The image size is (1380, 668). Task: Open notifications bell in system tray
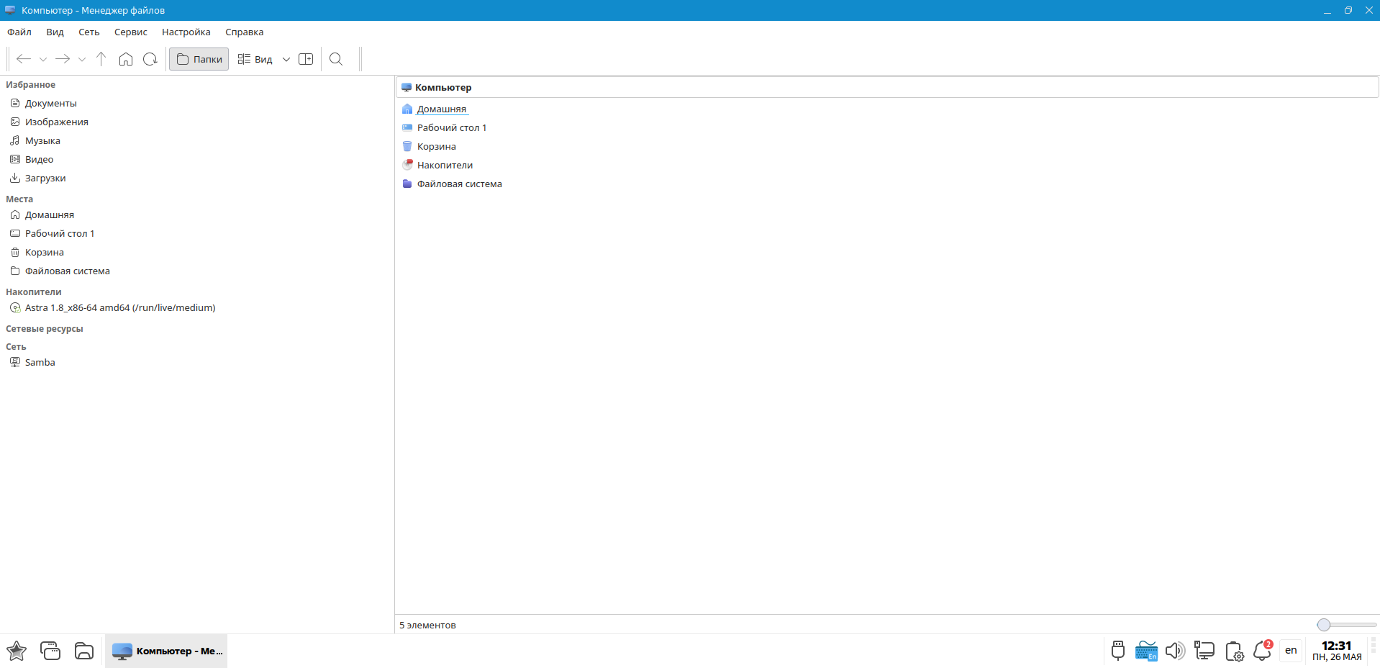[1262, 651]
